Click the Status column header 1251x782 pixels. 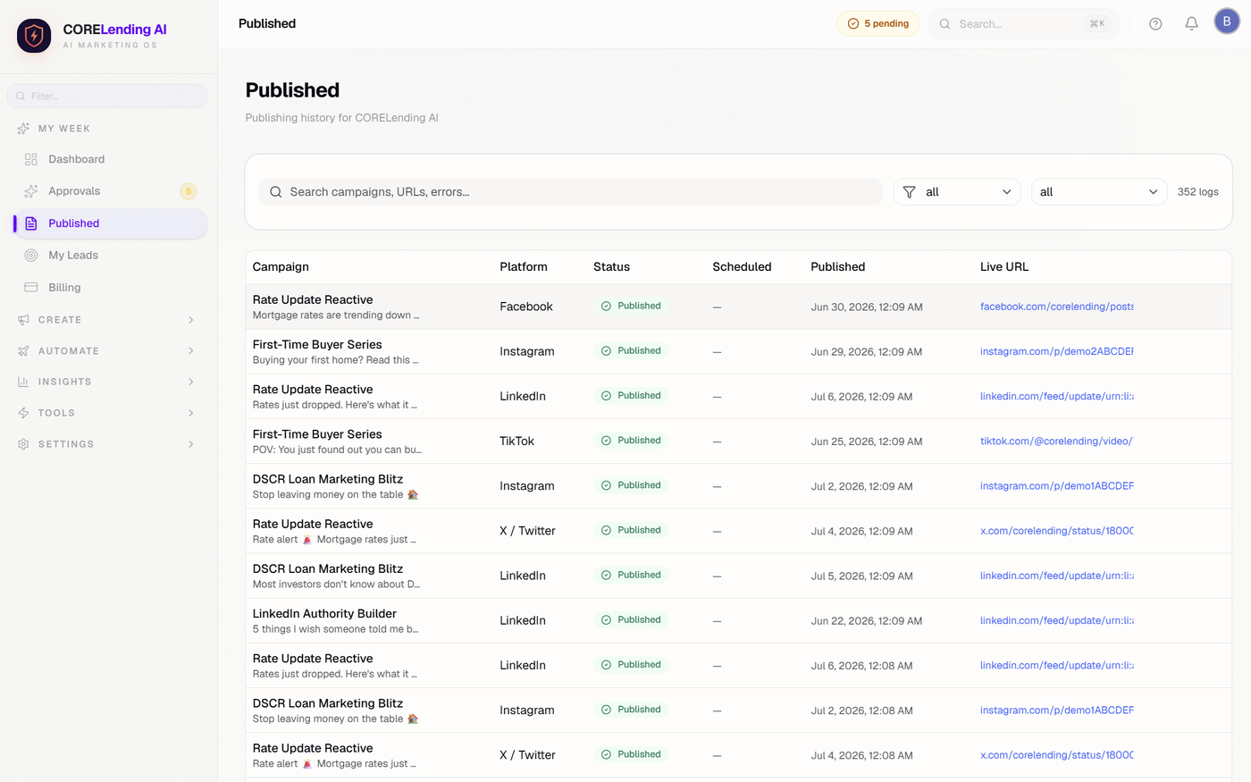[x=611, y=266]
